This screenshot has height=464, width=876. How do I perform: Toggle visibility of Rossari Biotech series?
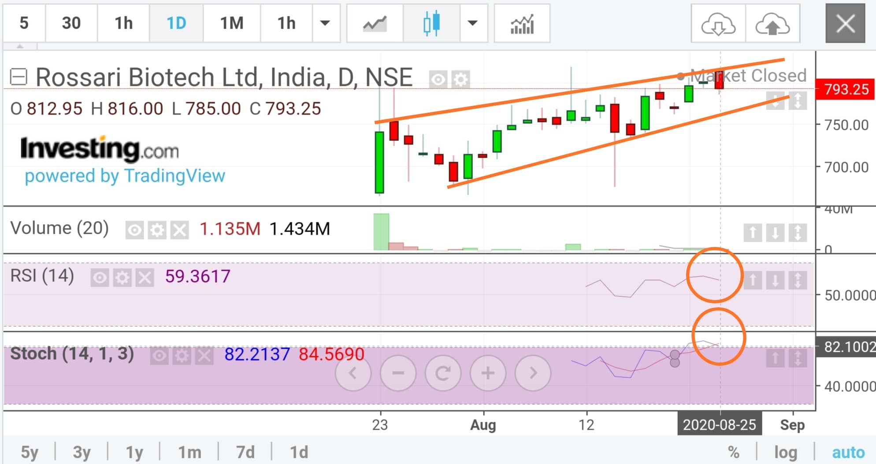438,80
